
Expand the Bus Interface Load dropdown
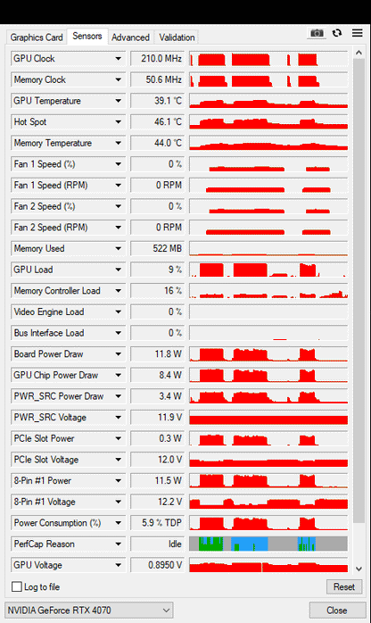tap(119, 333)
